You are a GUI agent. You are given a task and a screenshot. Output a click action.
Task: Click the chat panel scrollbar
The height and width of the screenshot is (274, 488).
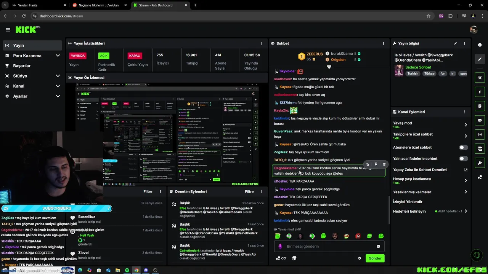coord(389,210)
